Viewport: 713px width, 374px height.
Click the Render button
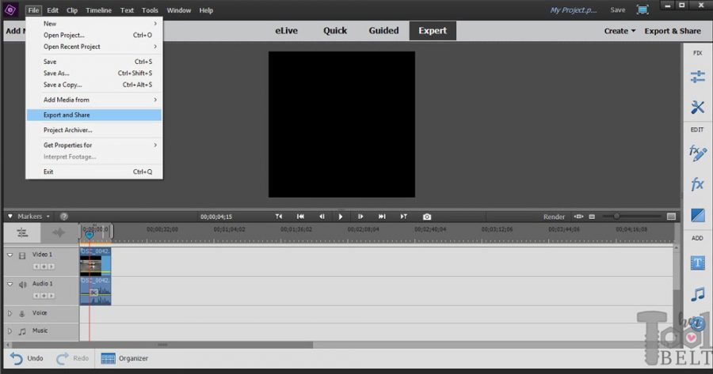click(554, 217)
